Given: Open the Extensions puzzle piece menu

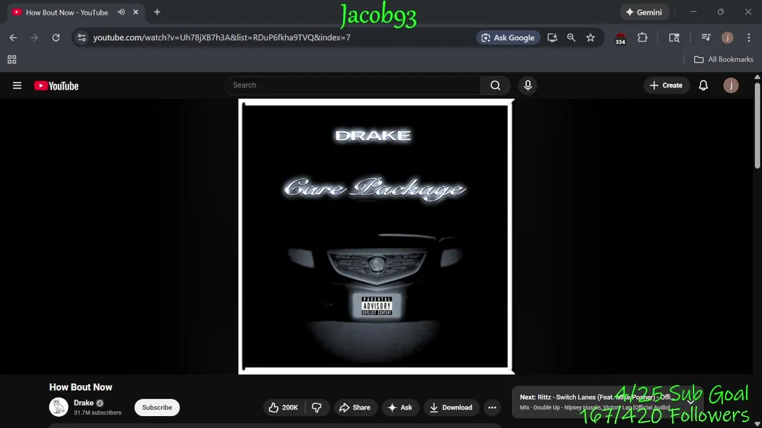Looking at the screenshot, I should pos(642,37).
